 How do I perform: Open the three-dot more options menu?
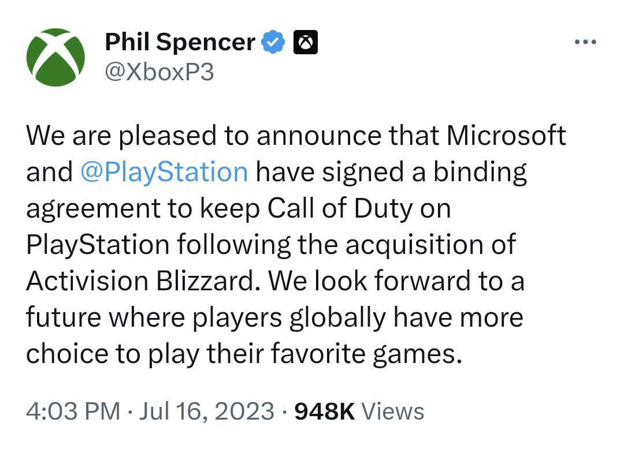[x=586, y=41]
